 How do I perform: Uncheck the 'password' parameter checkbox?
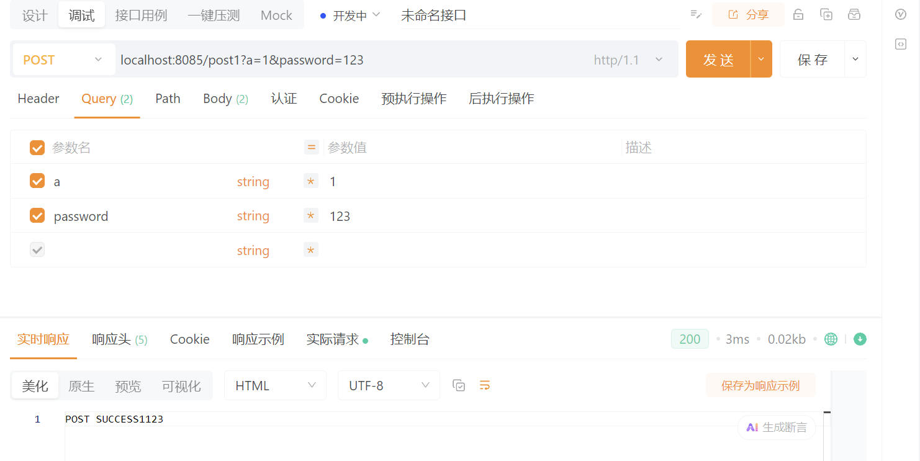pos(37,215)
